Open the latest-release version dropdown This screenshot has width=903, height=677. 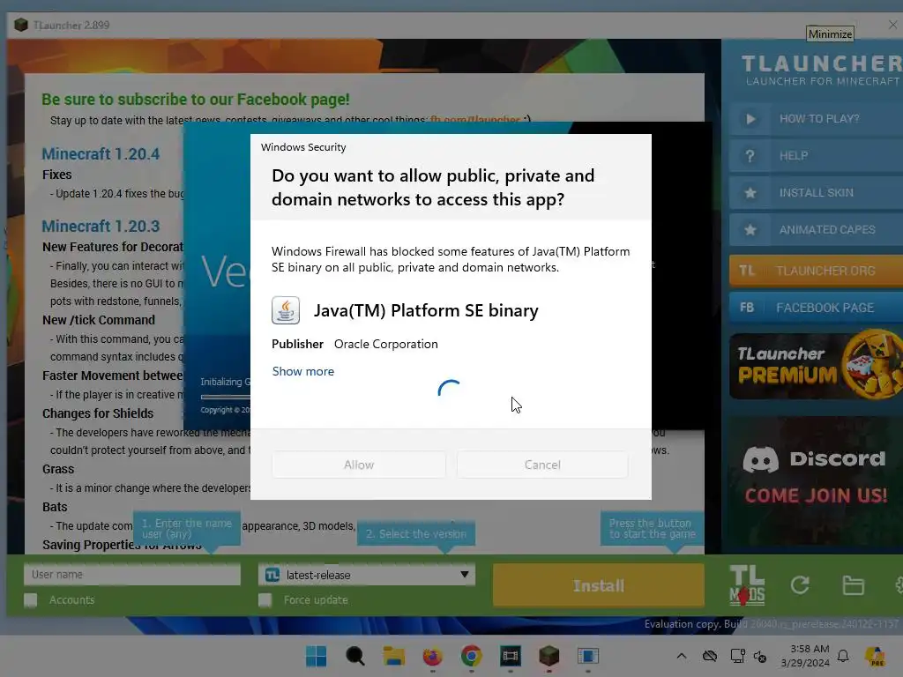(367, 575)
